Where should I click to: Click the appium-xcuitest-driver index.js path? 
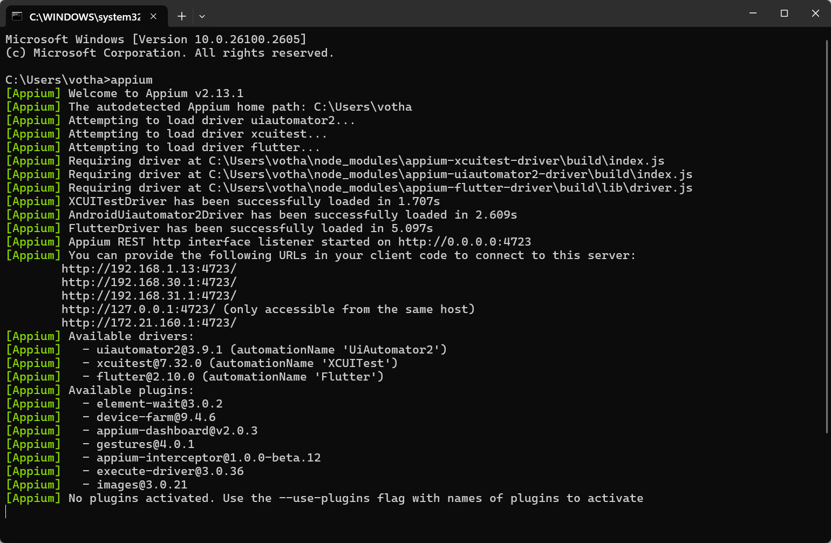(x=437, y=161)
